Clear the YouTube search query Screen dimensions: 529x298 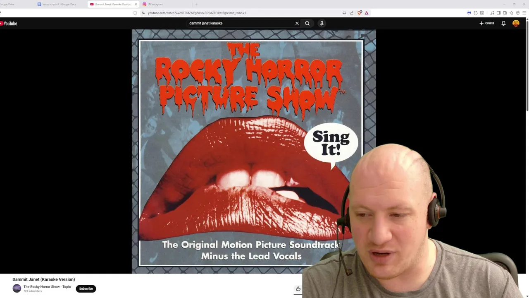click(297, 23)
